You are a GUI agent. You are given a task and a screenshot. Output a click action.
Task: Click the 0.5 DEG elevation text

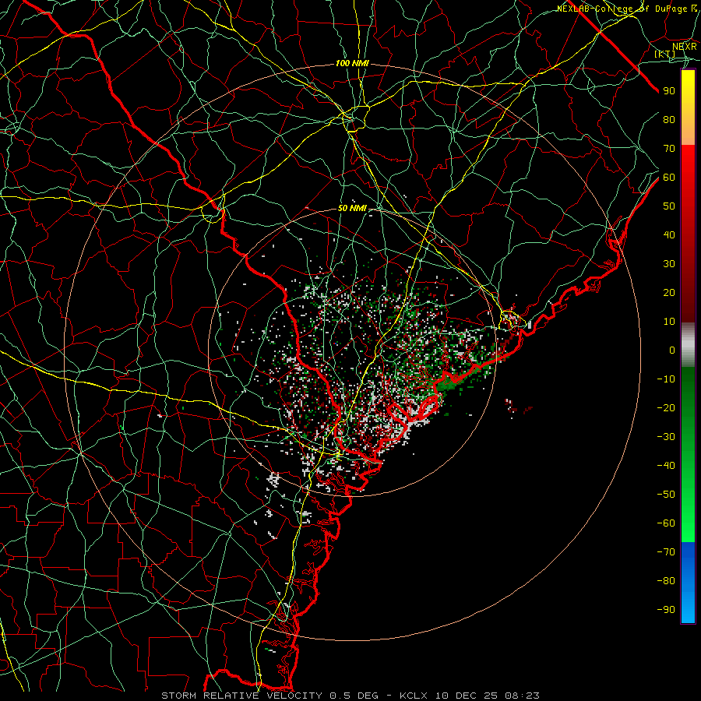click(354, 696)
